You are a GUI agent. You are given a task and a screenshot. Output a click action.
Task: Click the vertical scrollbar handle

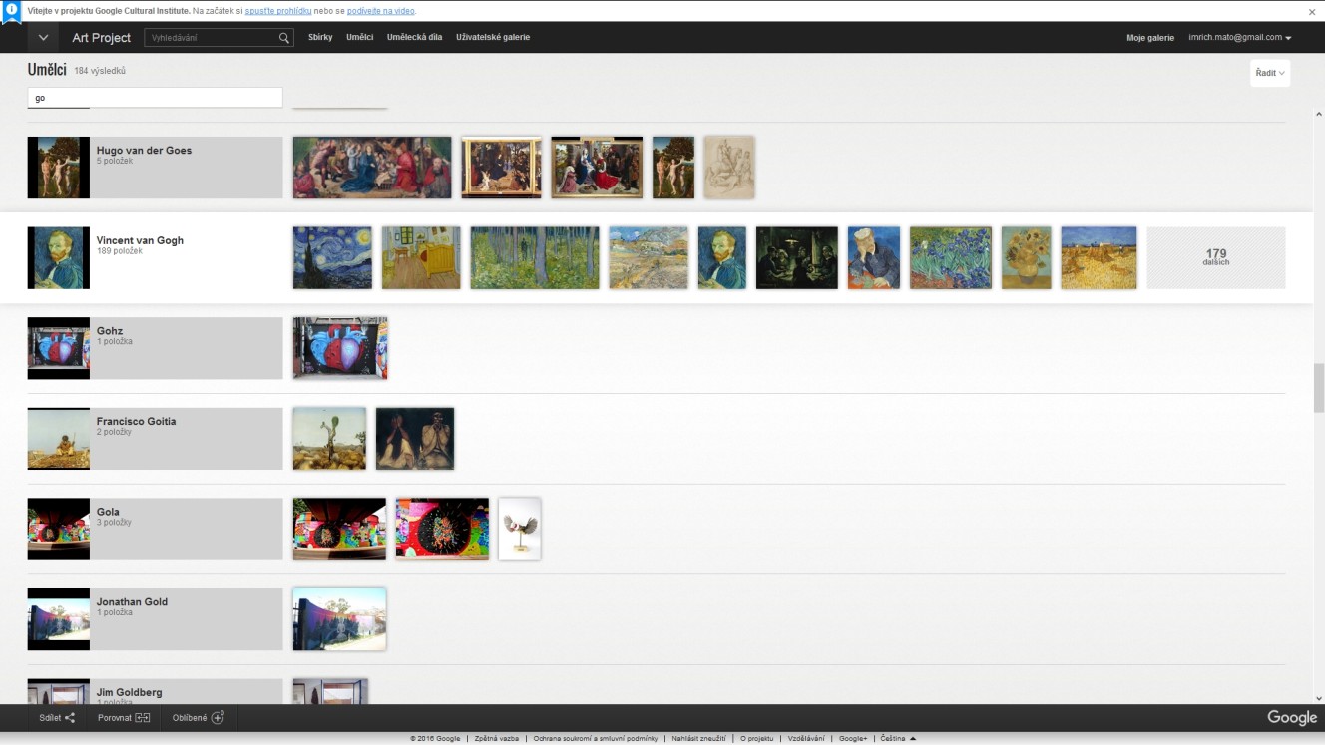coord(1319,387)
